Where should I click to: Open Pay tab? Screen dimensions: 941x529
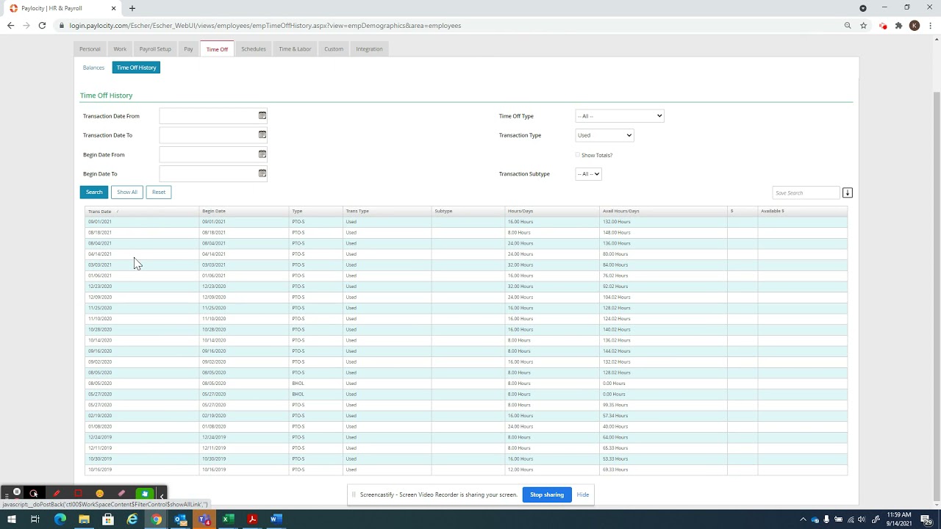(x=188, y=49)
